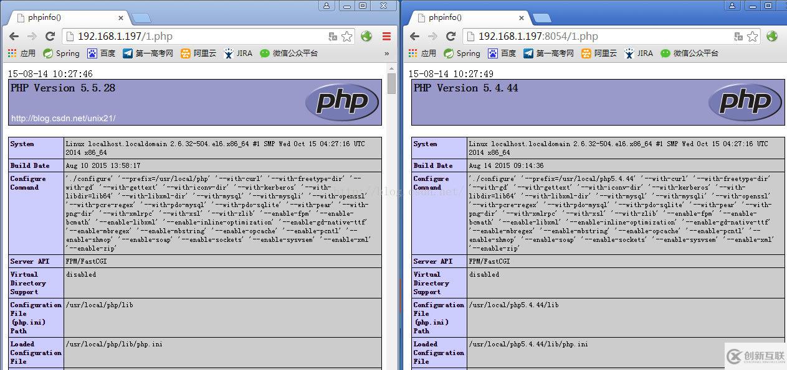Viewport: 787px width, 370px height.
Task: Go back in the right Chrome window
Action: (415, 37)
